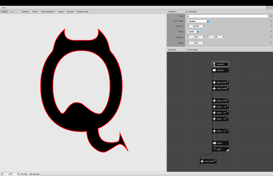Screen dimensions: 273x176
Task: Select the adjust node ending in 13
Action: coord(220,131)
